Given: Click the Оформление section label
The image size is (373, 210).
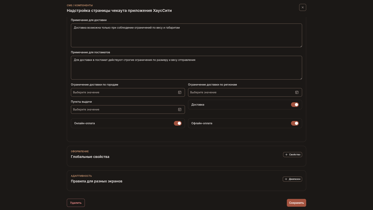Looking at the screenshot, I should click(x=80, y=151).
